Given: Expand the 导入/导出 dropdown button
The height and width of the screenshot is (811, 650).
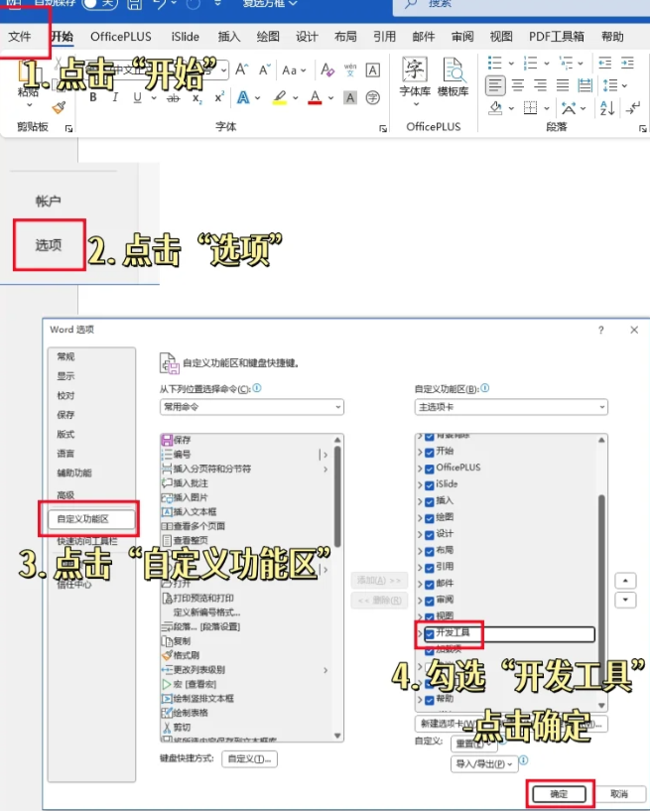Looking at the screenshot, I should (483, 763).
